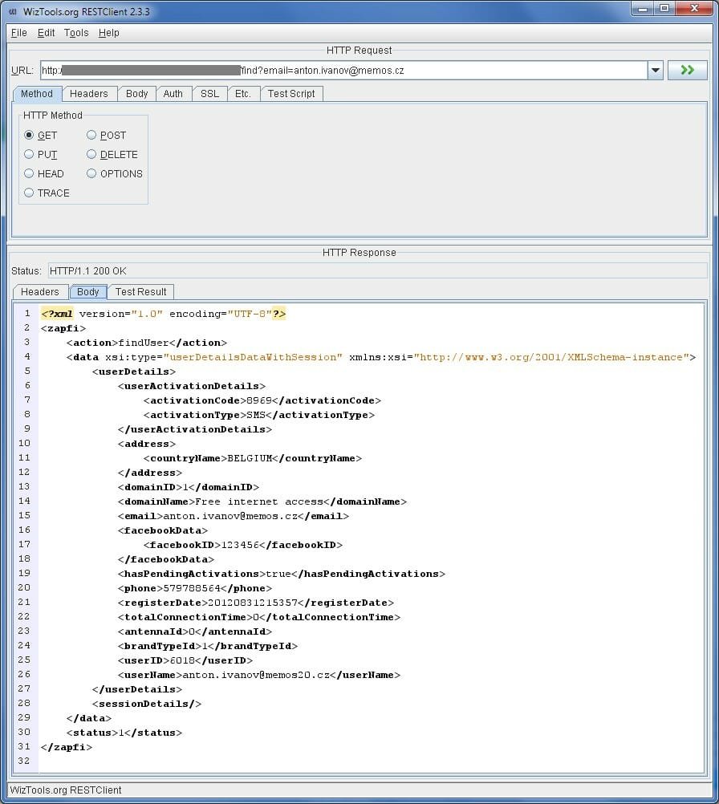The image size is (719, 804).
Task: Open the URL history dropdown arrow
Action: coord(654,70)
